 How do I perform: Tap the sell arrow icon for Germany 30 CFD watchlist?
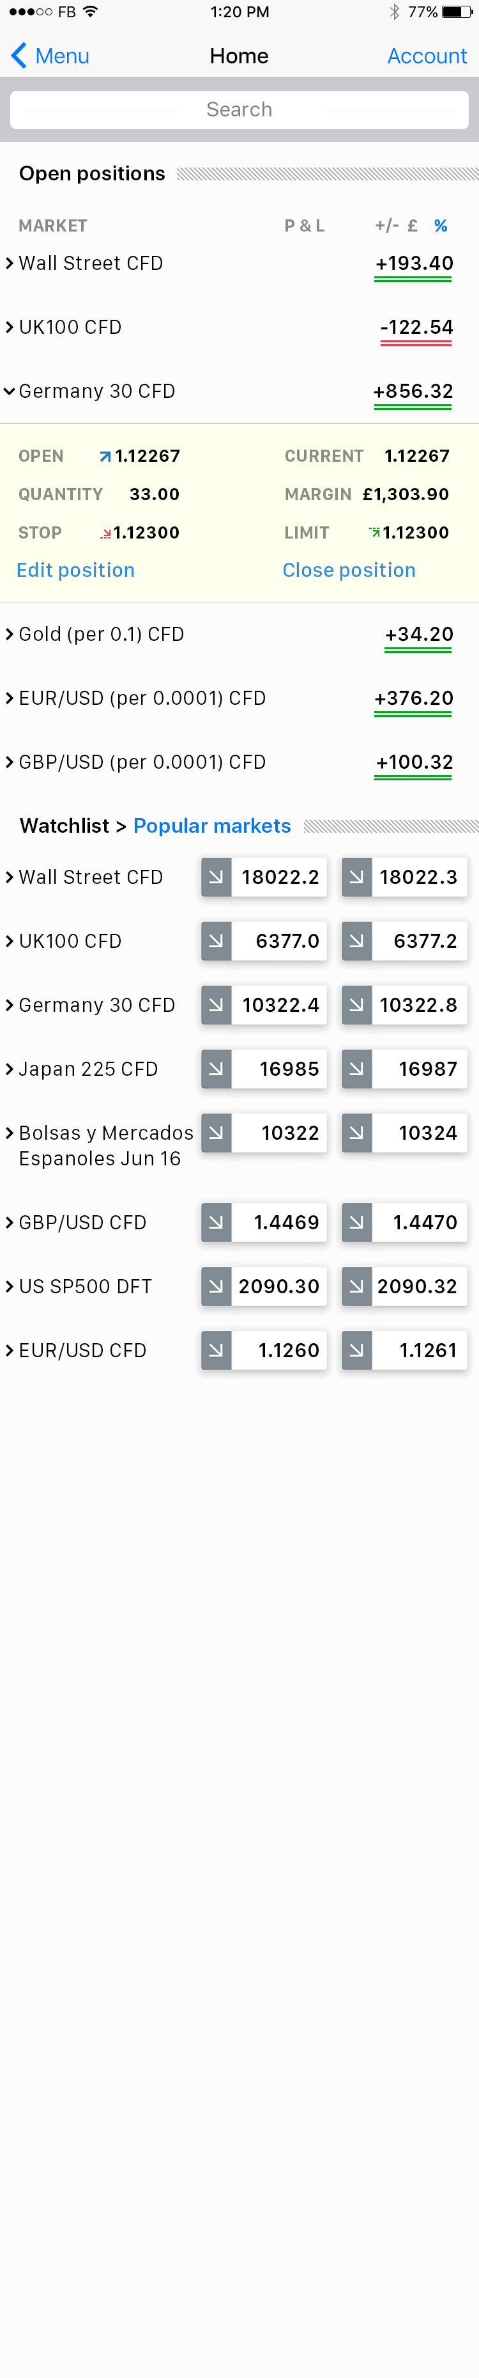click(216, 1004)
